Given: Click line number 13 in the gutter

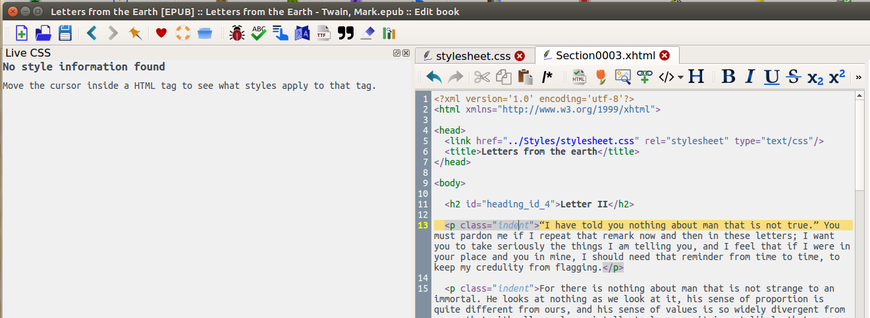Looking at the screenshot, I should 423,225.
